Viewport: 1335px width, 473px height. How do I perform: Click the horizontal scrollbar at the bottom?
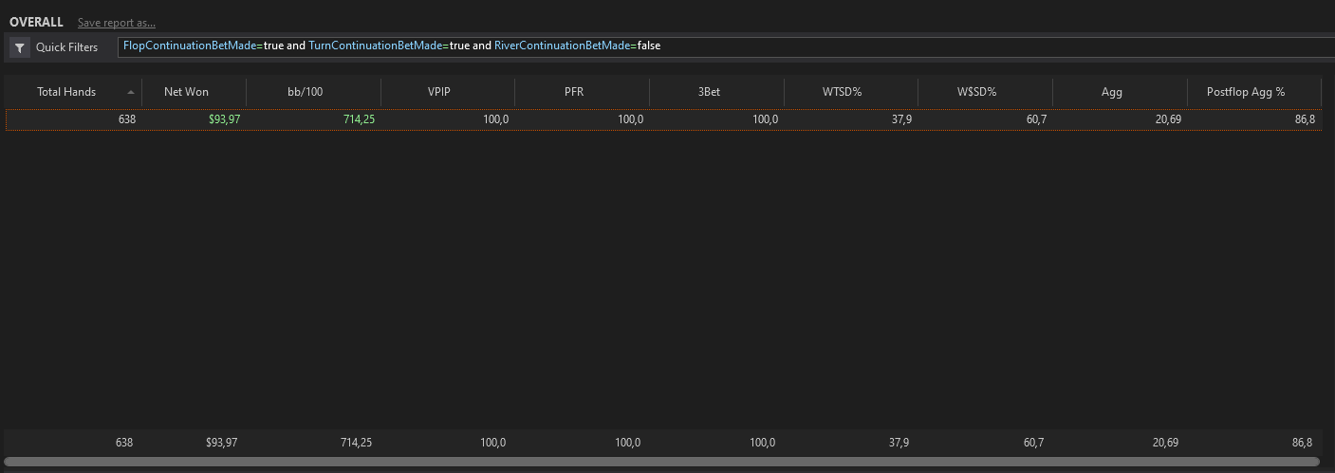(x=662, y=462)
